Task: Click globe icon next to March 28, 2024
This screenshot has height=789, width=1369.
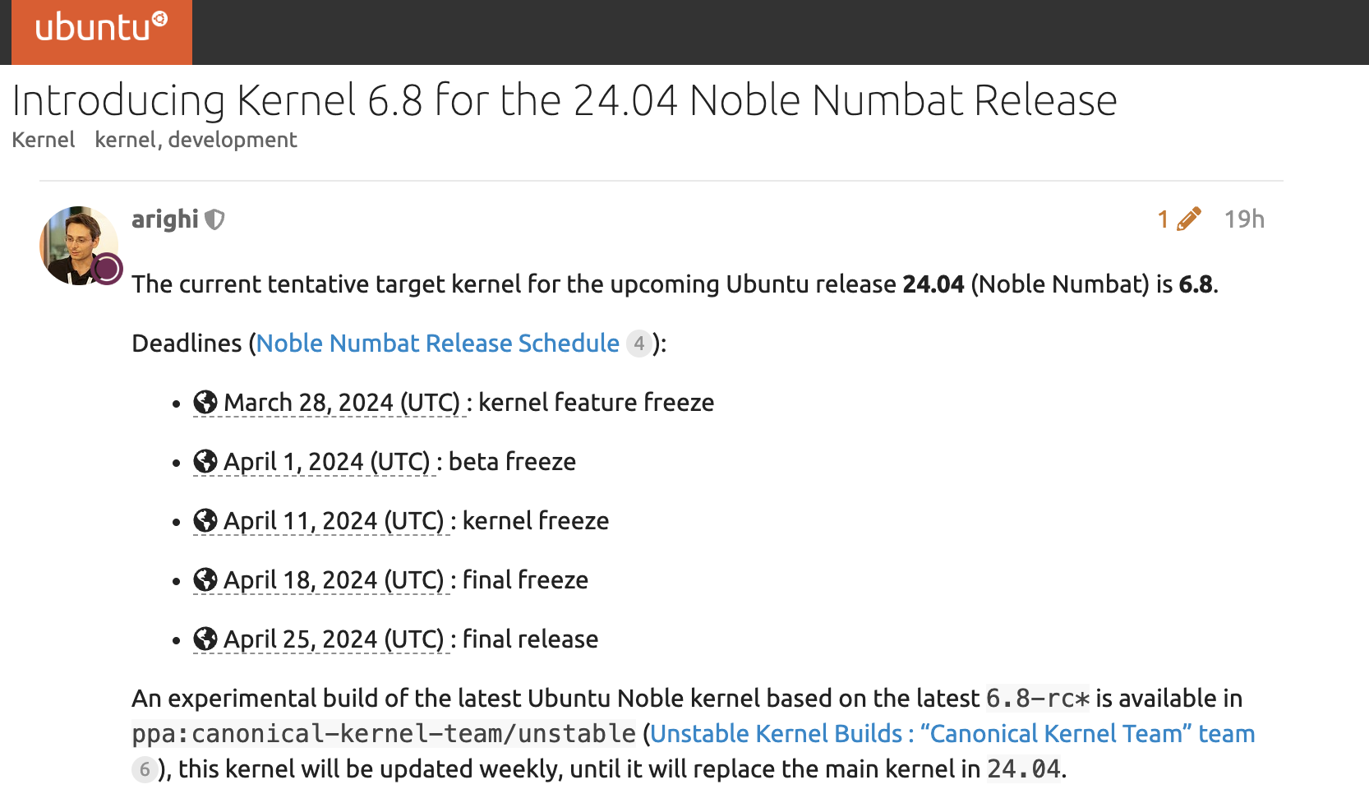Action: [205, 402]
